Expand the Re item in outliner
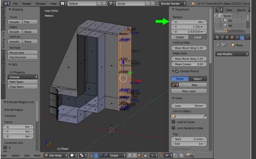Screen dimensions: 256x159 222,20
